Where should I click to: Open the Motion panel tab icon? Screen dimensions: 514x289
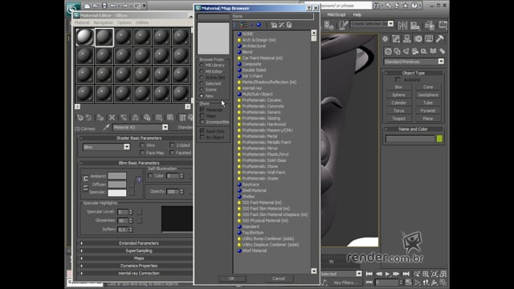click(x=418, y=39)
